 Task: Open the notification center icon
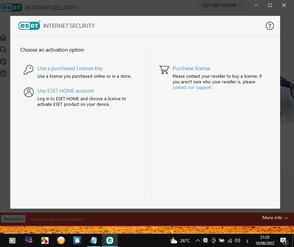click(284, 241)
